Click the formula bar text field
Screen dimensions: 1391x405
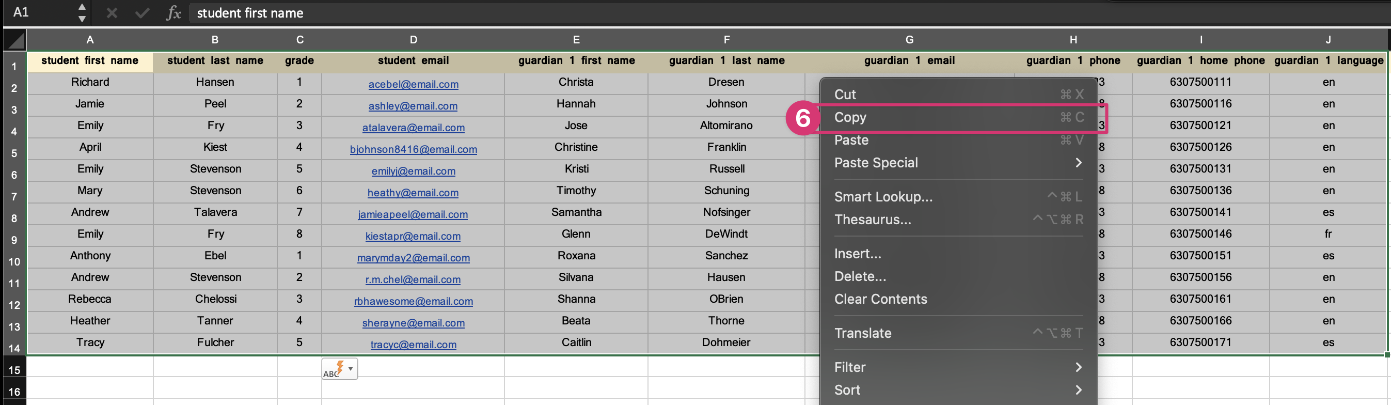point(648,13)
